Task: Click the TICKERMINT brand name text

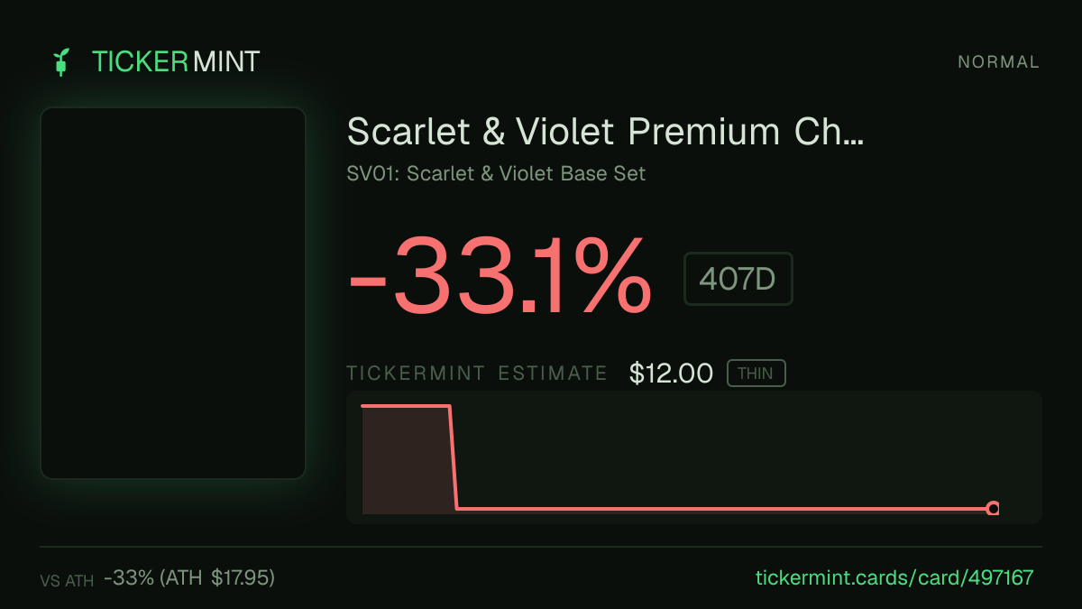Action: [x=176, y=62]
